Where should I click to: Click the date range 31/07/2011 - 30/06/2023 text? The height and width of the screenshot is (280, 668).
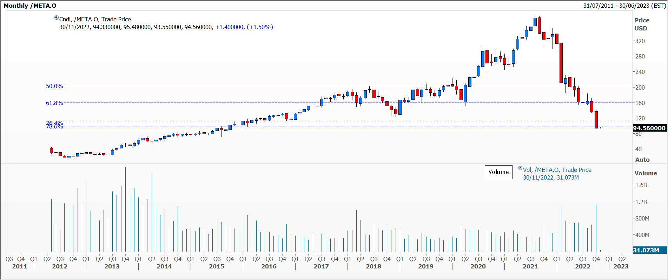[624, 6]
